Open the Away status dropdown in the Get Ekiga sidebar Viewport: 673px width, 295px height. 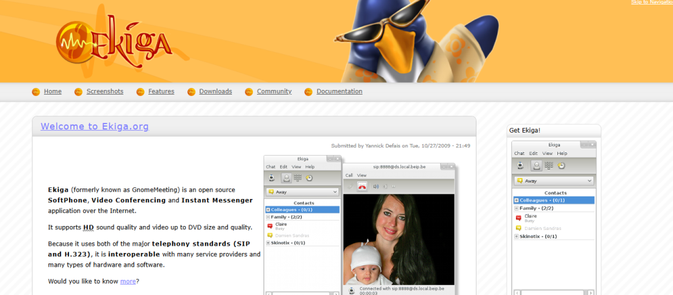(554, 180)
